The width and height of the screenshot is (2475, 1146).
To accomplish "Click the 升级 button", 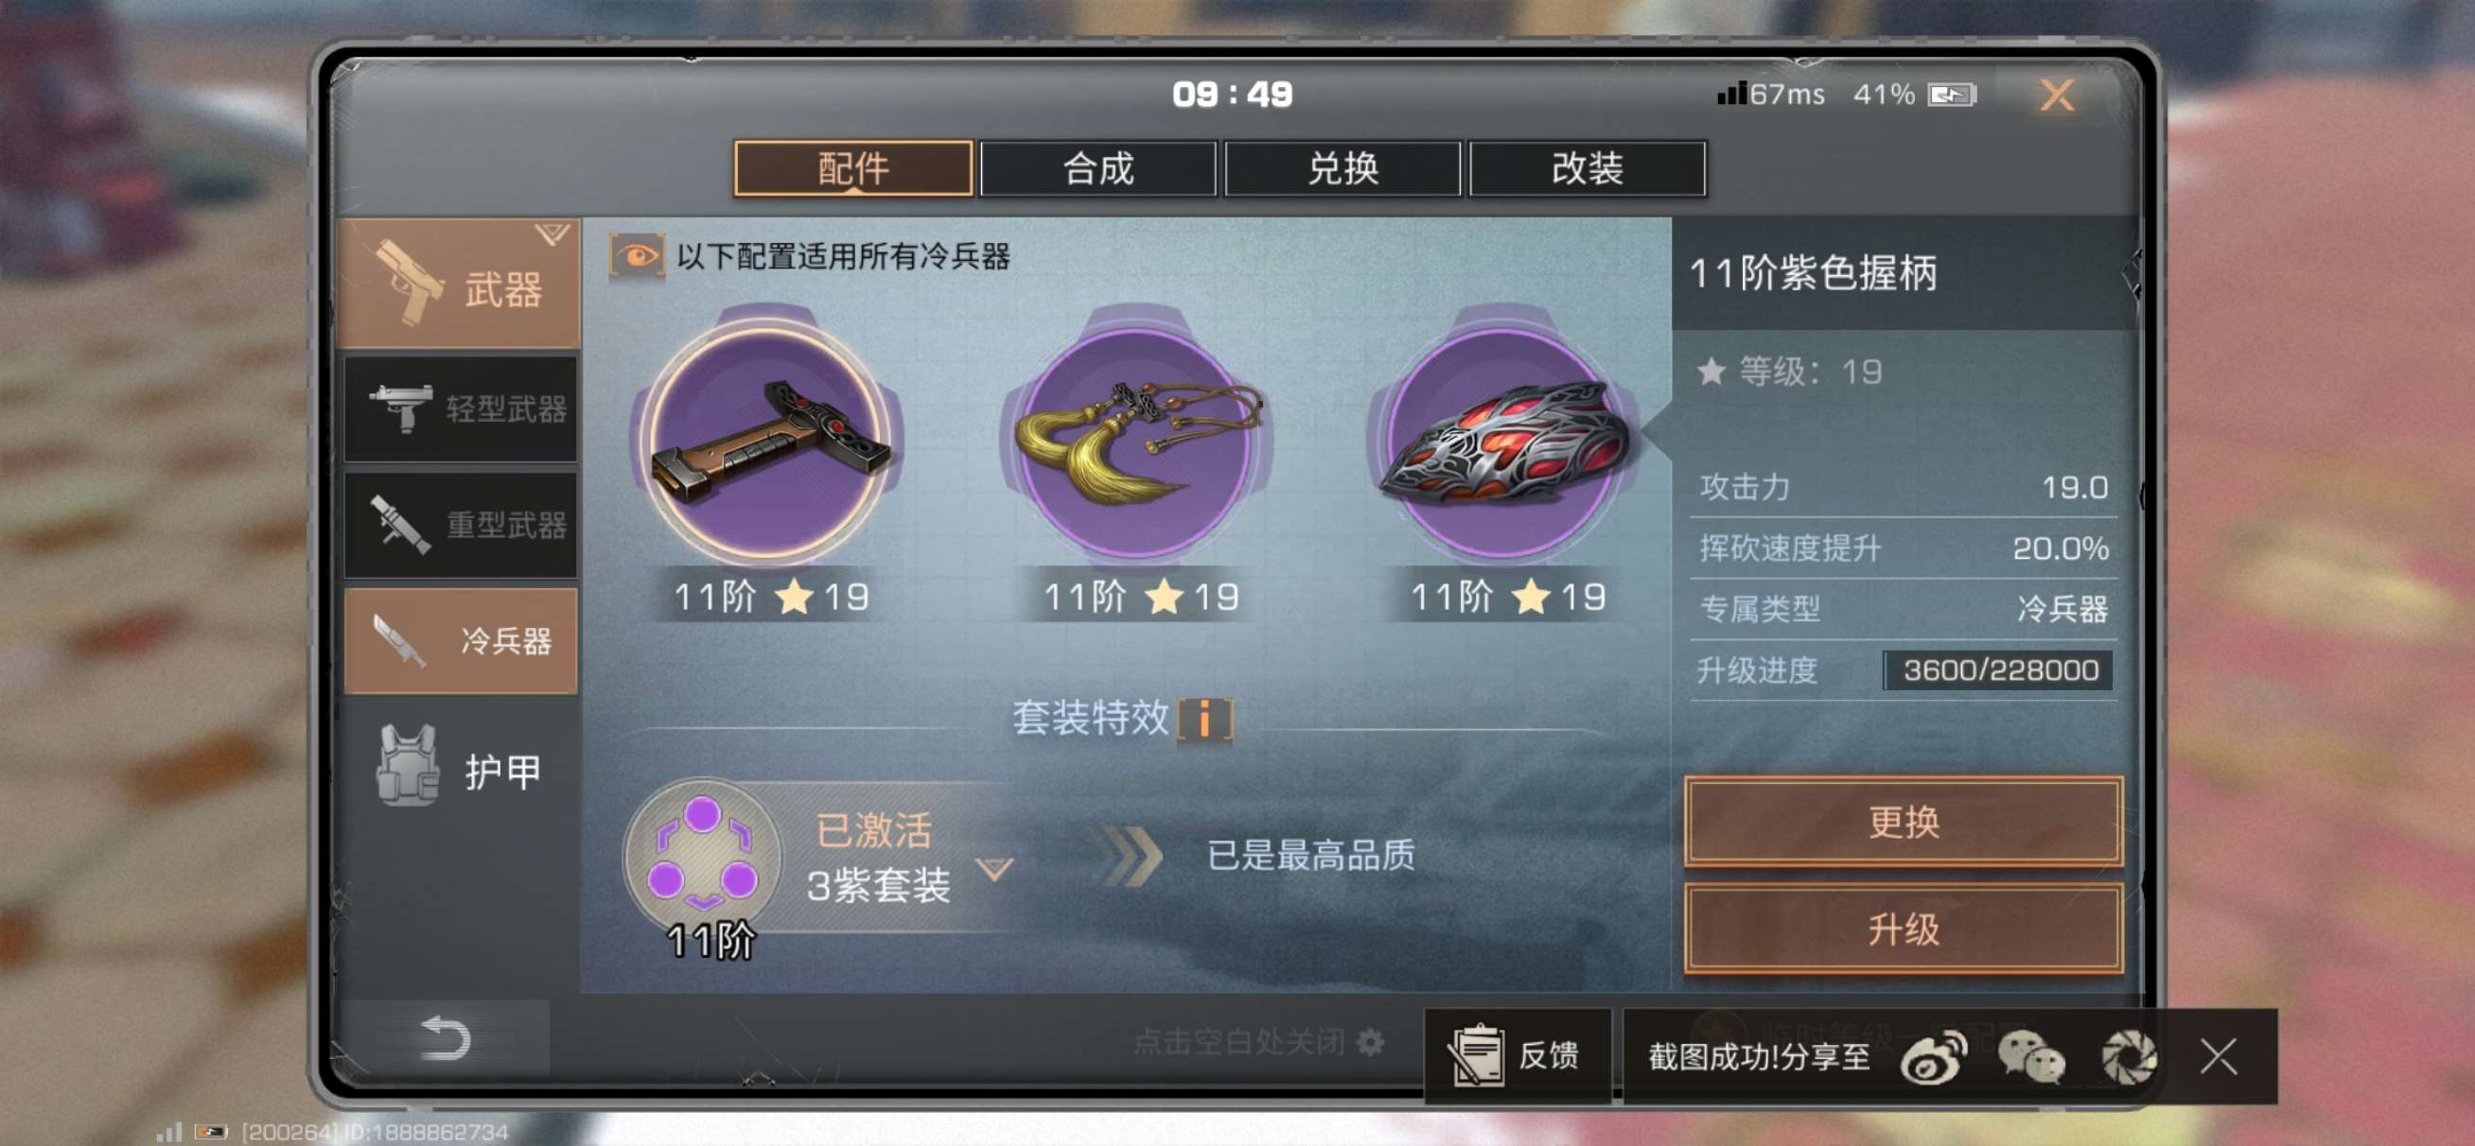I will pyautogui.click(x=1903, y=929).
